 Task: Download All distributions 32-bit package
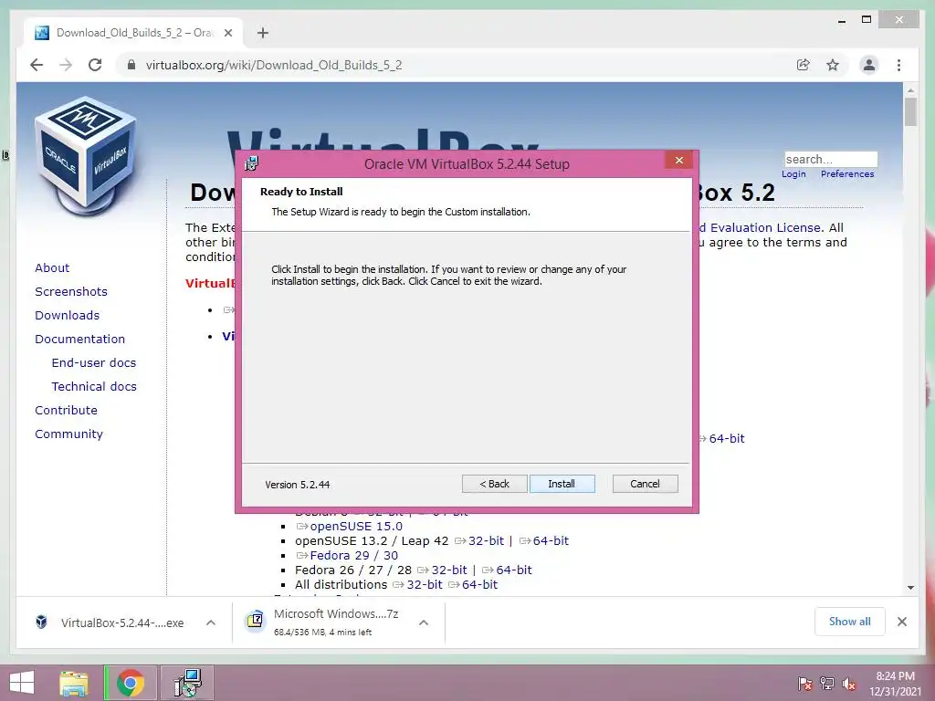(x=425, y=585)
